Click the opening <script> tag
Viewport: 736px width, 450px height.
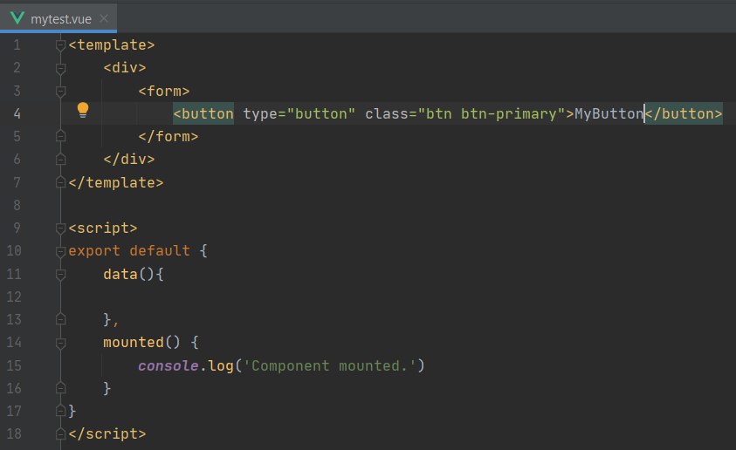(x=103, y=228)
